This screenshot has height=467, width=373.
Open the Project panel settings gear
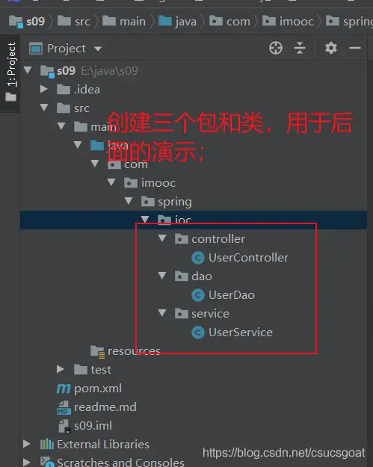(x=330, y=48)
